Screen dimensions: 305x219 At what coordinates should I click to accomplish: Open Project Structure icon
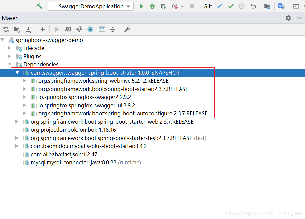pos(267,7)
